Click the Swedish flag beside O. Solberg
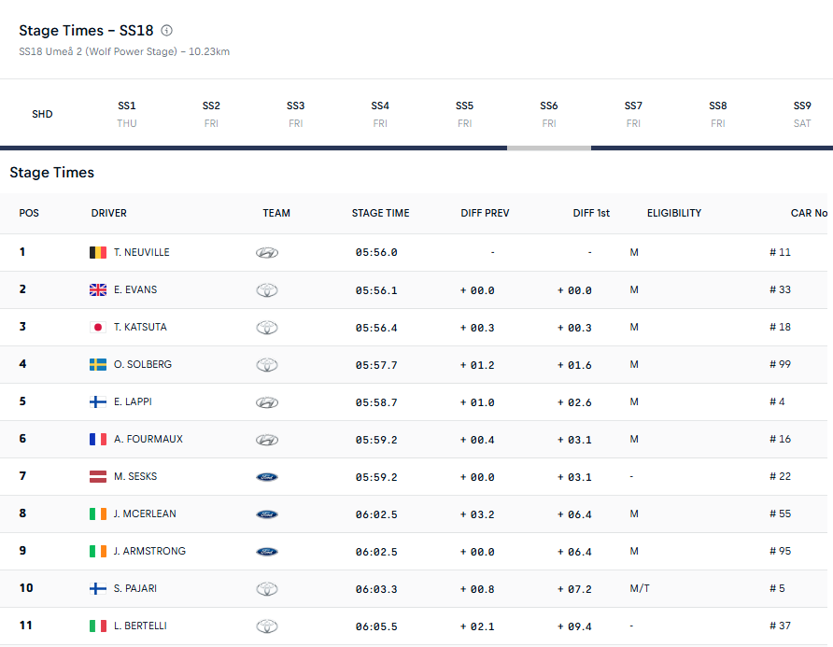This screenshot has height=647, width=833. point(97,364)
